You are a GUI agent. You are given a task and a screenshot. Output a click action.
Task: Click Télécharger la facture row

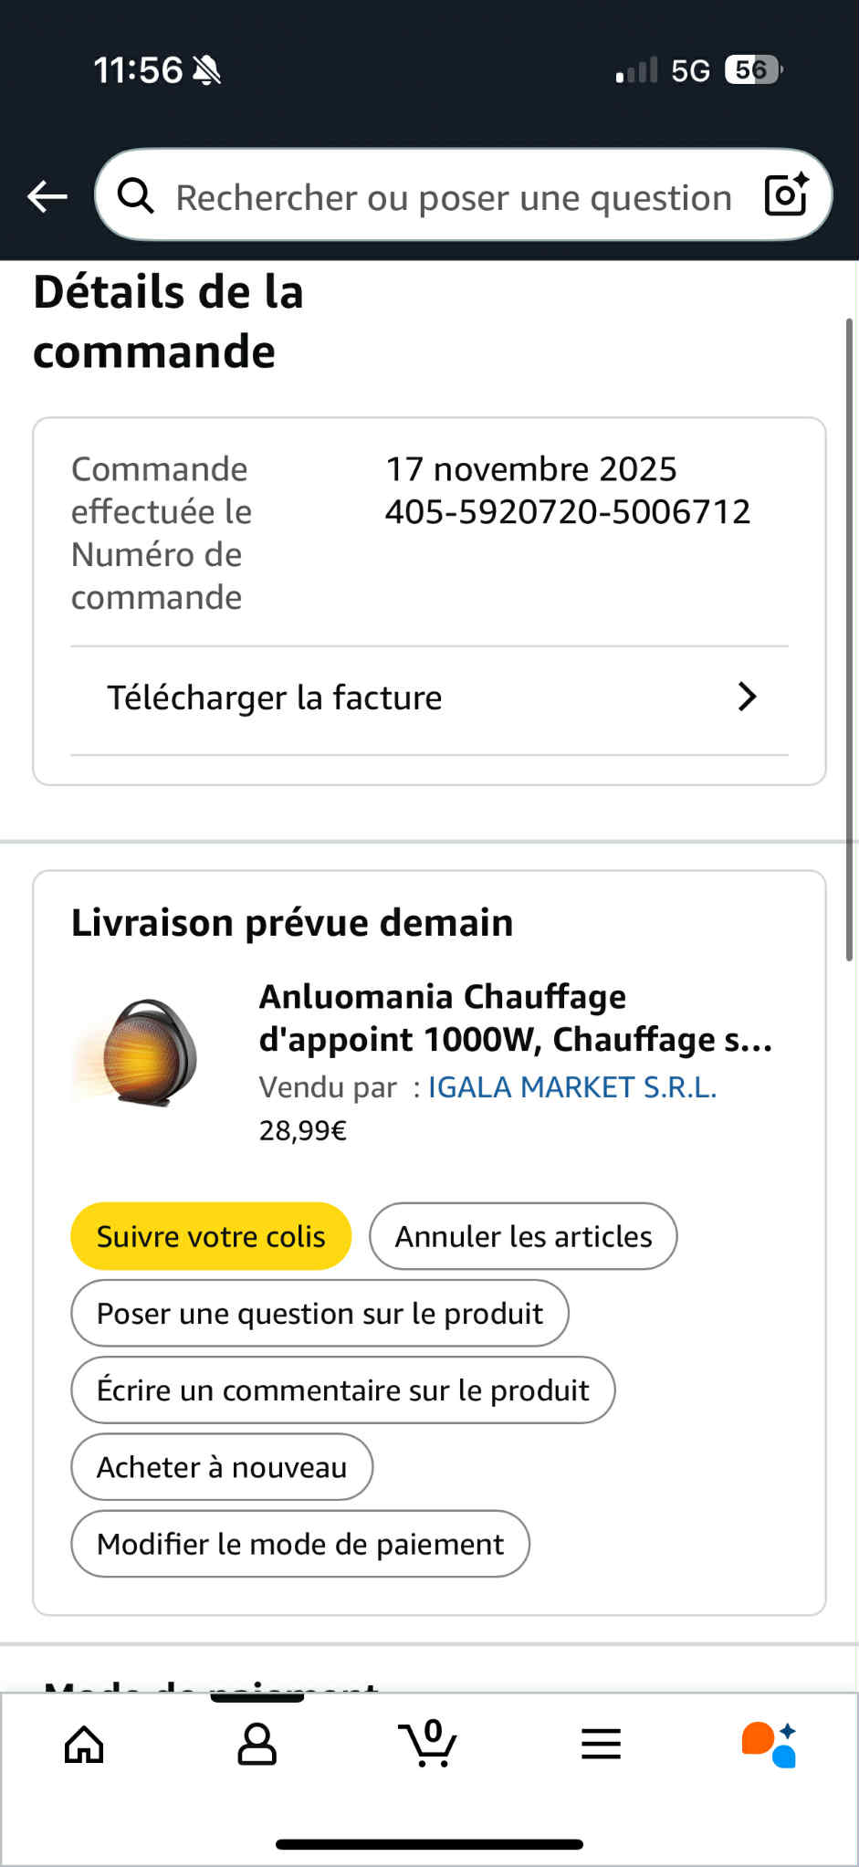[x=274, y=698]
